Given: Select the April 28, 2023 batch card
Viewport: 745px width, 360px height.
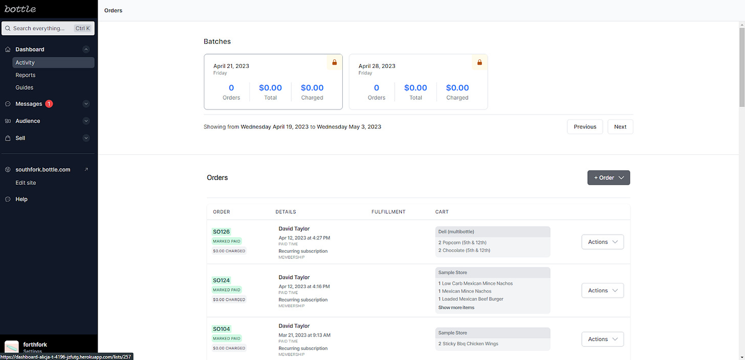Looking at the screenshot, I should tap(418, 82).
